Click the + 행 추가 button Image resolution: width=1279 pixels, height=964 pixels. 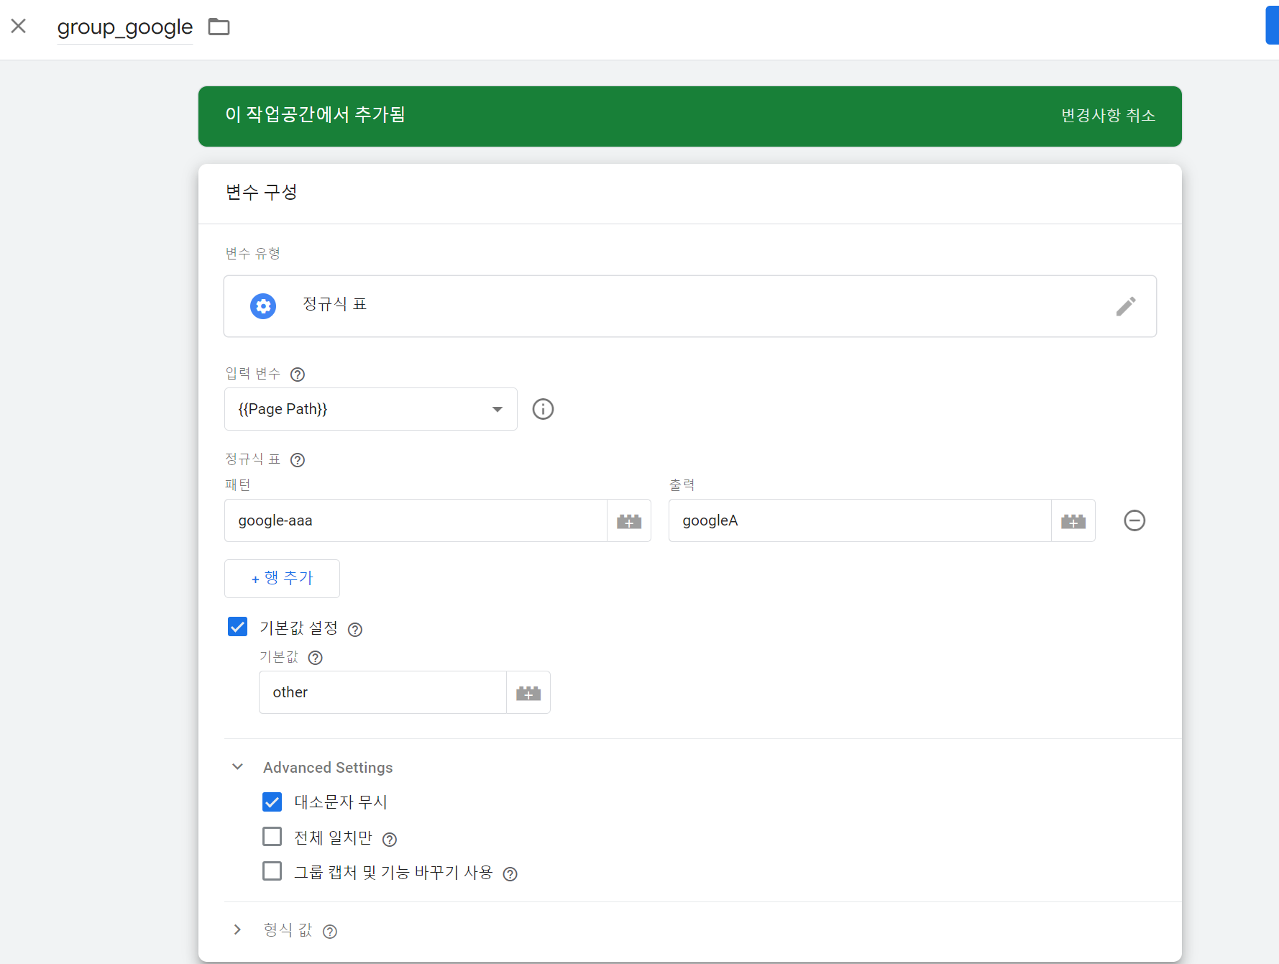point(282,579)
